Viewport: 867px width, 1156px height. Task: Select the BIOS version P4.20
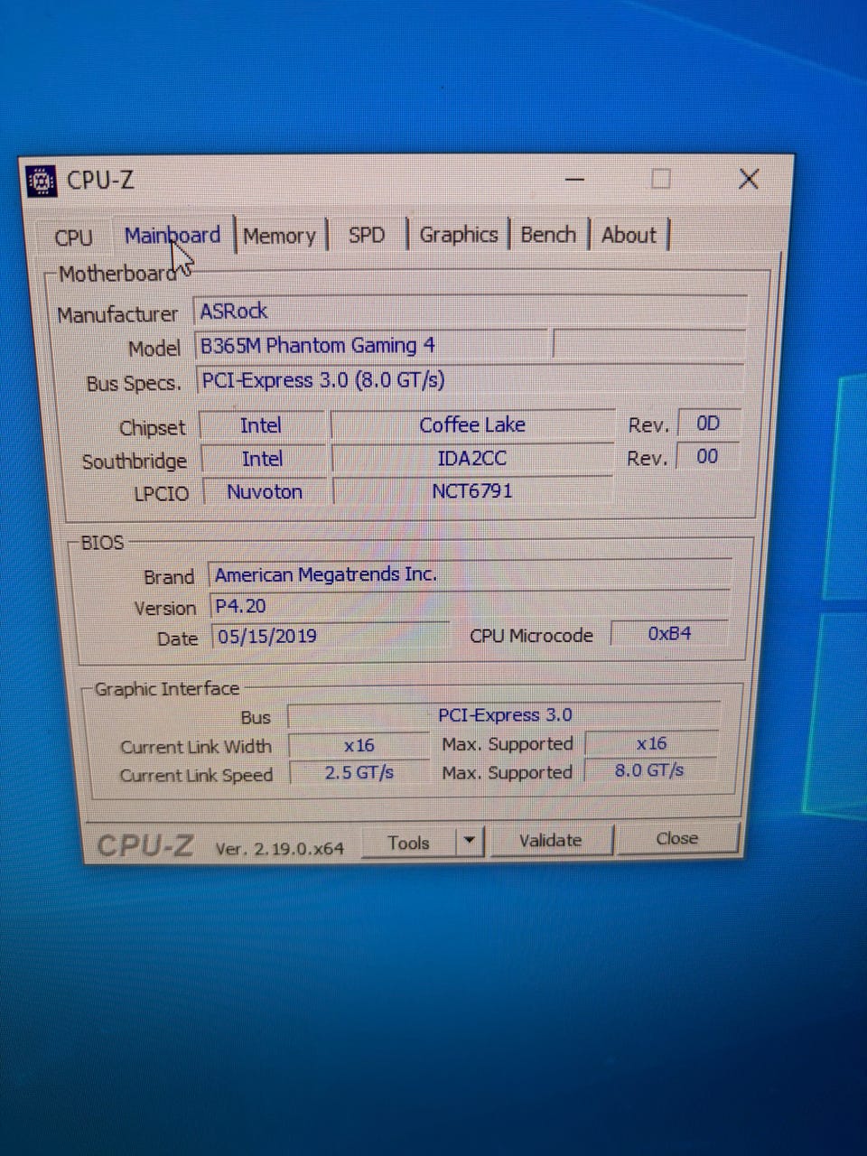[x=470, y=605]
